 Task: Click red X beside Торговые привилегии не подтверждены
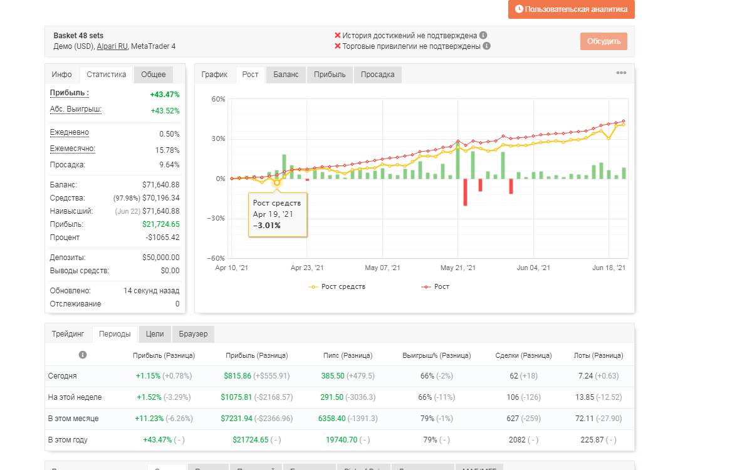pyautogui.click(x=337, y=46)
